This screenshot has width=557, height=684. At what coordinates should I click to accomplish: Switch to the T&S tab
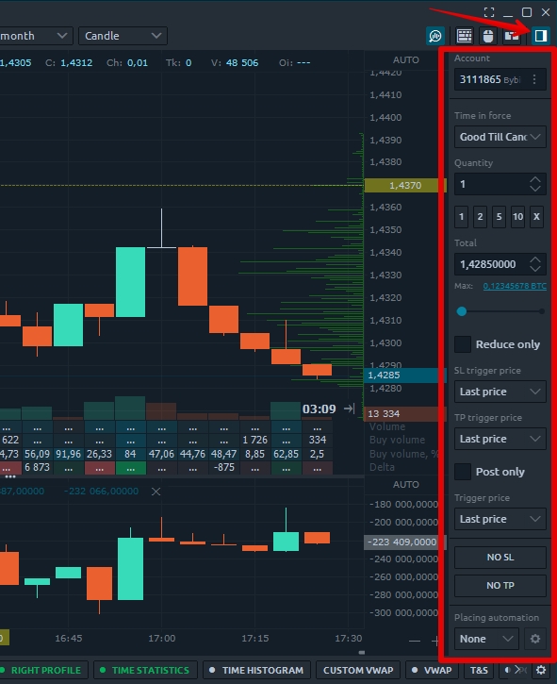[x=479, y=670]
